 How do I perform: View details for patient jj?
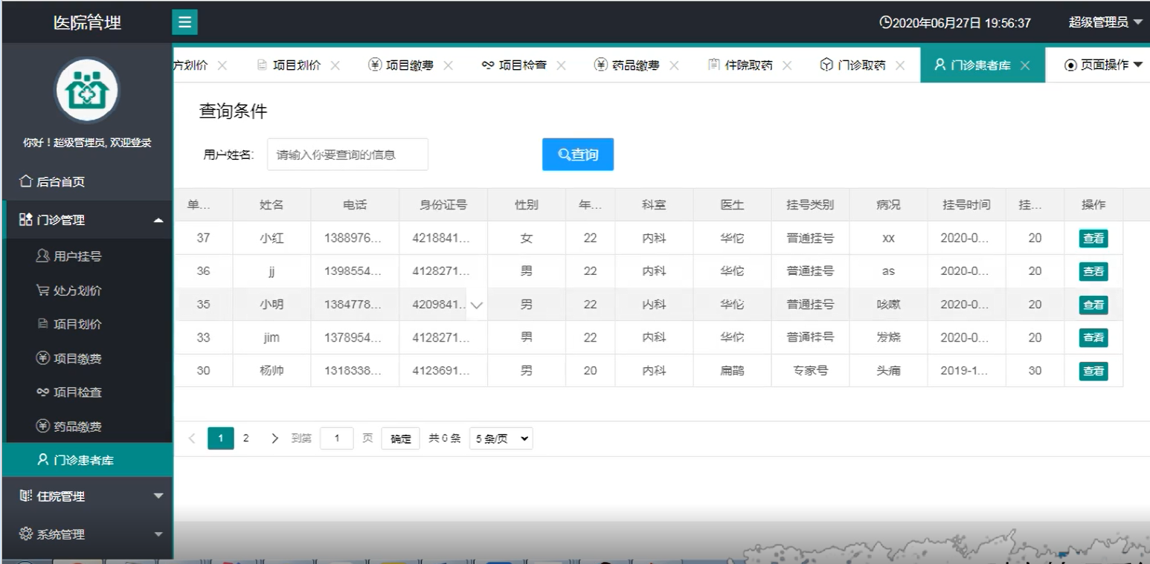point(1093,271)
